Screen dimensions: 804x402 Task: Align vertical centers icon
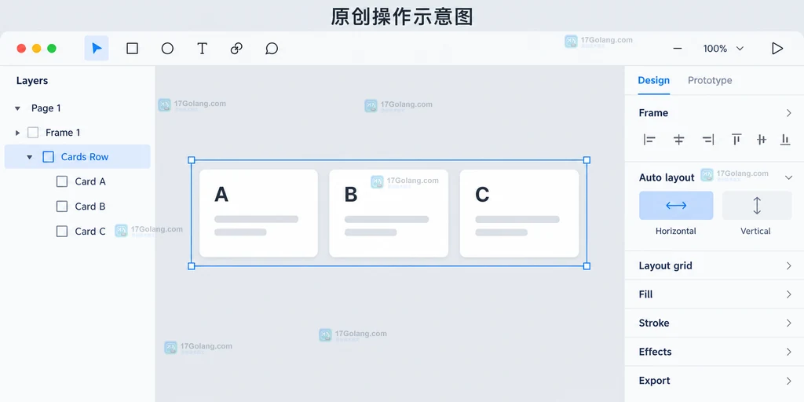[x=762, y=140]
